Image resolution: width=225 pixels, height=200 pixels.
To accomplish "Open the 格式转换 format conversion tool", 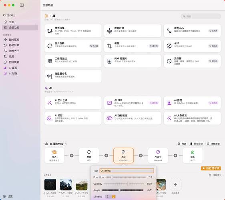I will point(73,31).
